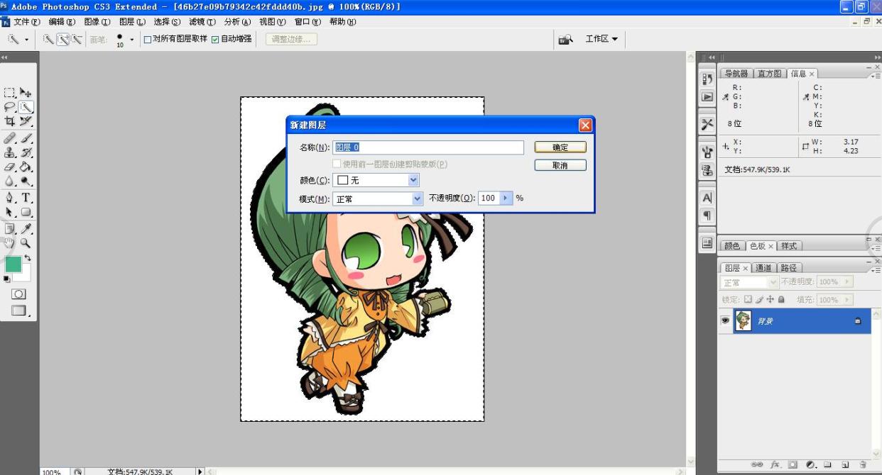Select the Eraser tool
Screen dimensions: 882x475
coord(10,167)
